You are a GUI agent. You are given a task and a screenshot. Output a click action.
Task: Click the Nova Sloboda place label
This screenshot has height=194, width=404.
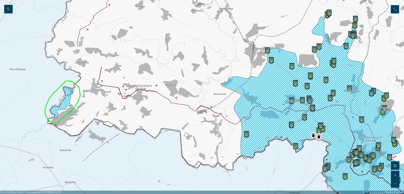point(18,69)
